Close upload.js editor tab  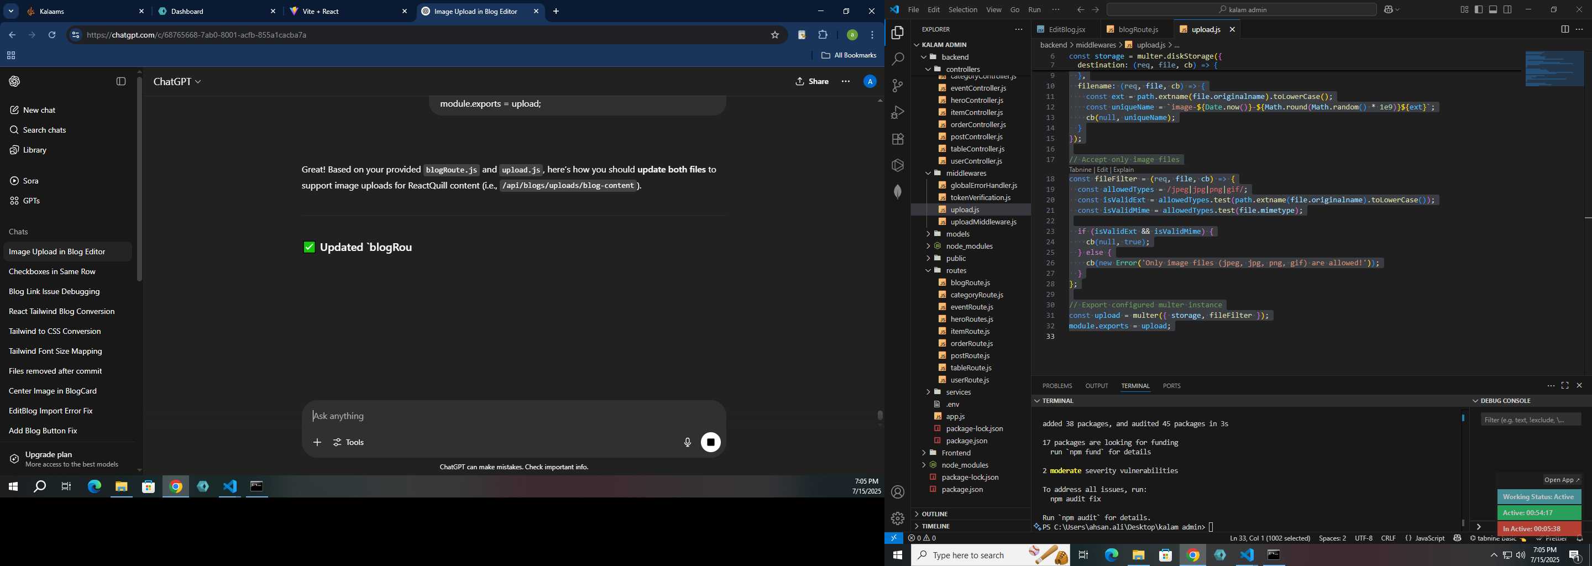1232,29
